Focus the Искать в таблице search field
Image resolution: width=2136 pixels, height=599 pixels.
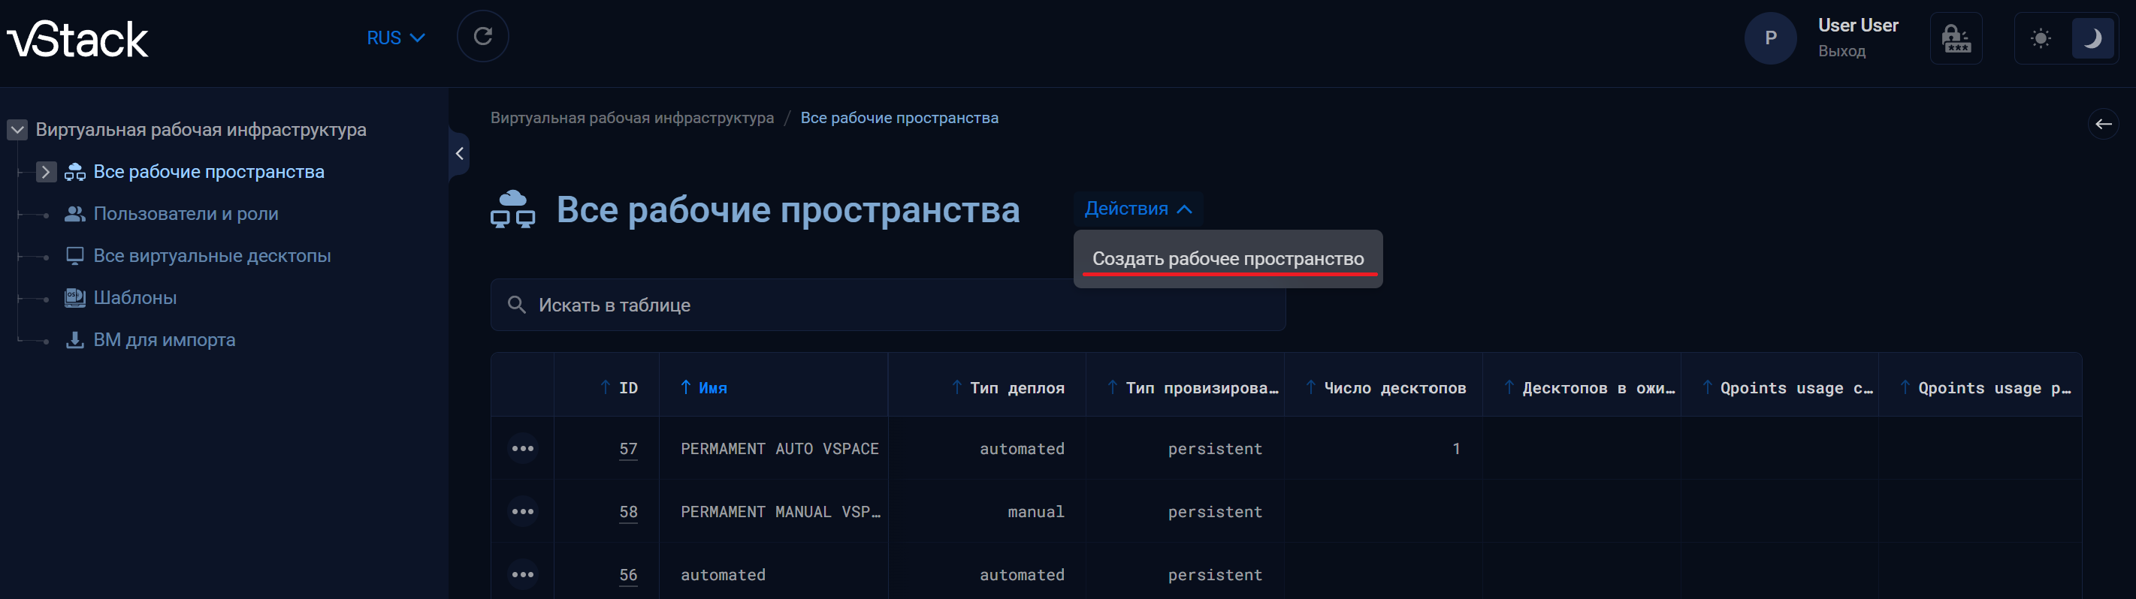(887, 305)
